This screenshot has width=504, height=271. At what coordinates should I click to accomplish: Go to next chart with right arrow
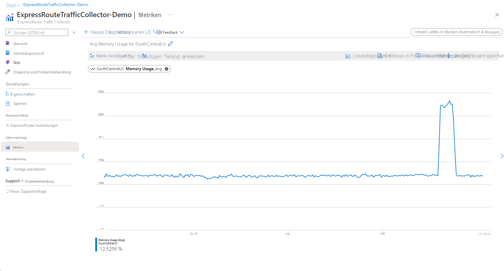[x=502, y=156]
